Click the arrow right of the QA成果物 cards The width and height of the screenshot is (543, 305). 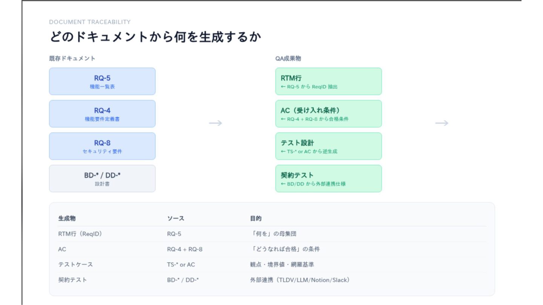[x=442, y=123]
